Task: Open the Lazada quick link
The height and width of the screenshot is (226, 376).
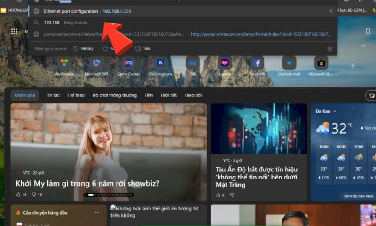Action: click(225, 66)
